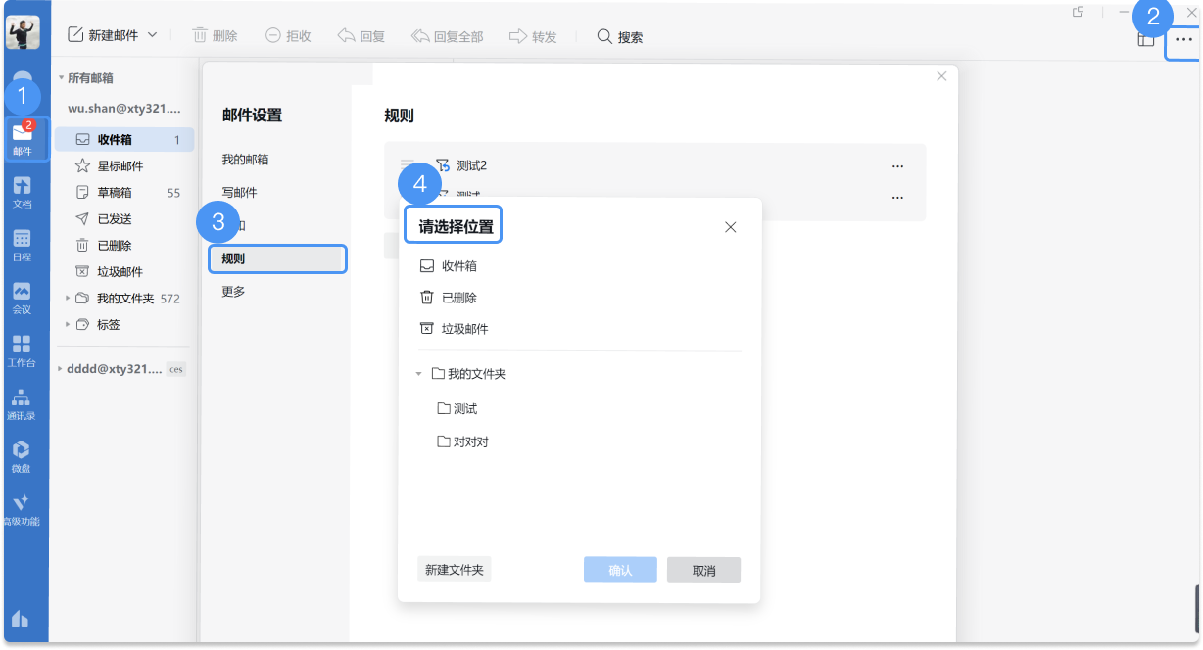
Task: Expand the 标签 group in mailbox list
Action: pos(68,324)
